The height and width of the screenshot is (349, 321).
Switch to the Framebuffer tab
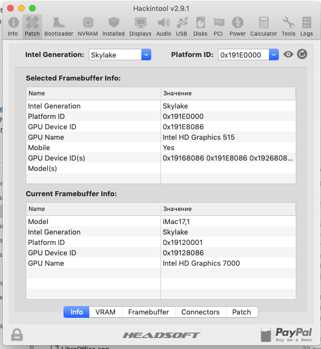click(x=148, y=312)
